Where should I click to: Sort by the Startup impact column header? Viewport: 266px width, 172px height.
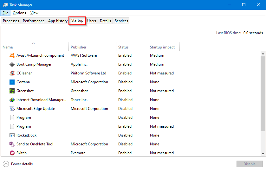click(164, 47)
